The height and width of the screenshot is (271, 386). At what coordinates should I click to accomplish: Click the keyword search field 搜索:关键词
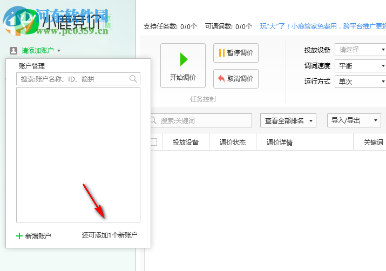[x=201, y=120]
